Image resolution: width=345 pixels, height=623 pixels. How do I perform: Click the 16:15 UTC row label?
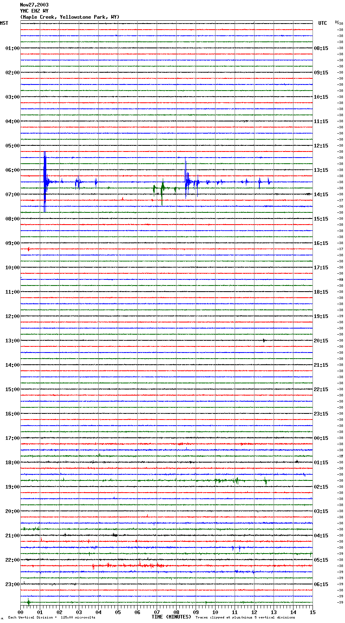tap(321, 243)
